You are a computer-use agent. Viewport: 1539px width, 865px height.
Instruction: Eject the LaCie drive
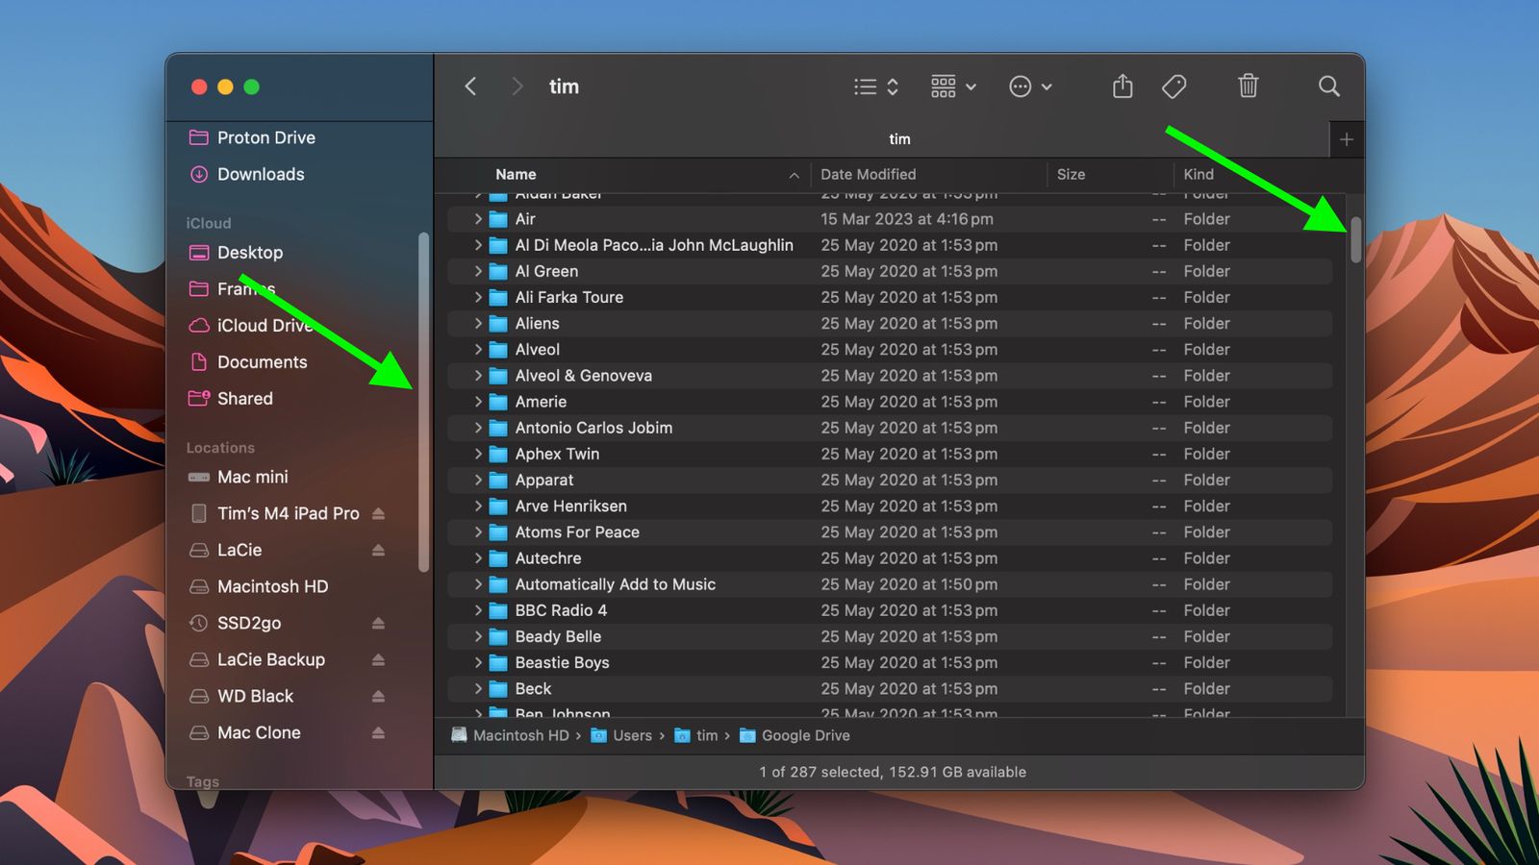tap(377, 550)
